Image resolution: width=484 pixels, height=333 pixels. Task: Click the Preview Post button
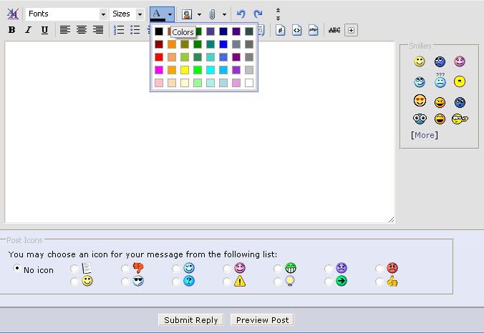(262, 320)
